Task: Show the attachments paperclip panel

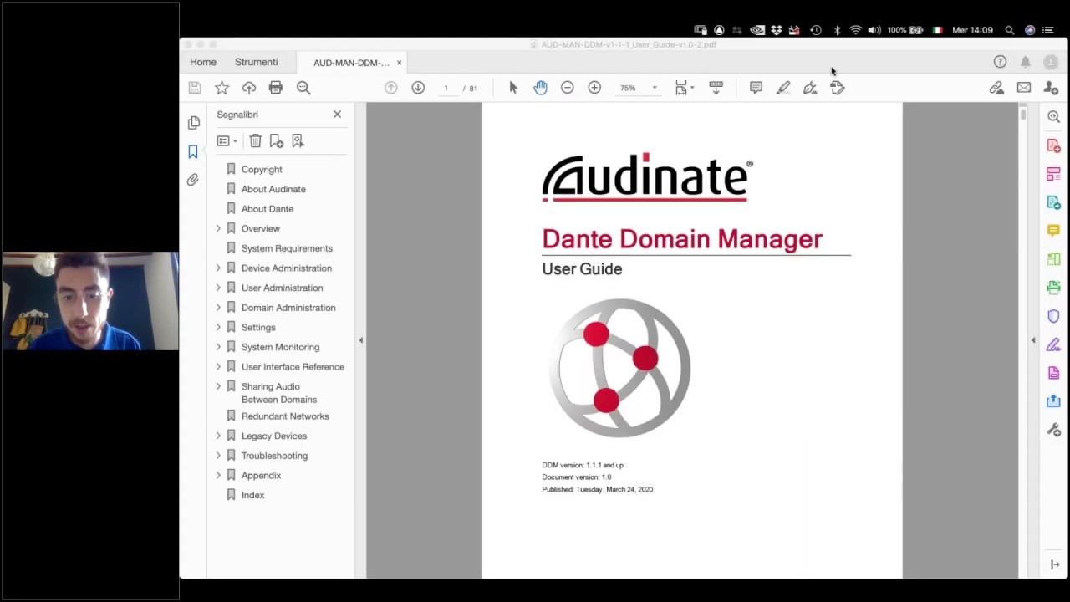Action: click(193, 180)
